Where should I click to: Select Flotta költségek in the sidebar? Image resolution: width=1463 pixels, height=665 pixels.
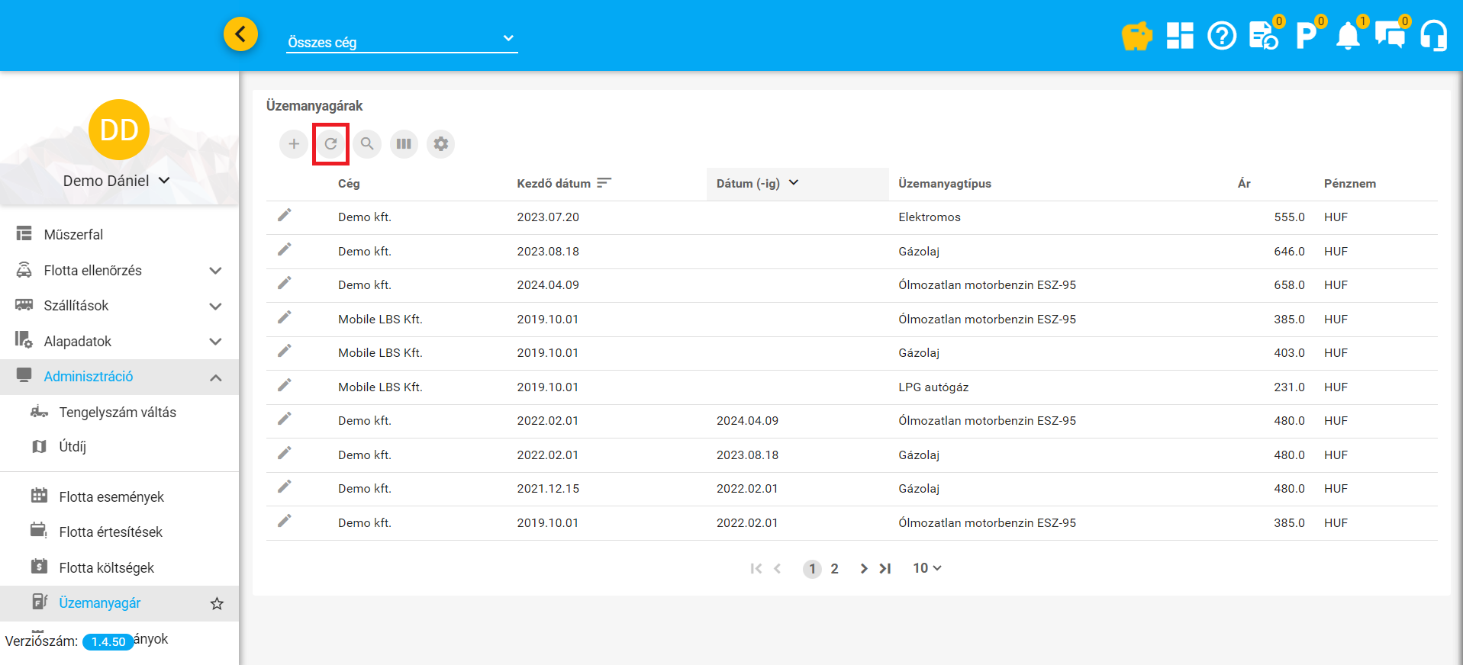[106, 567]
